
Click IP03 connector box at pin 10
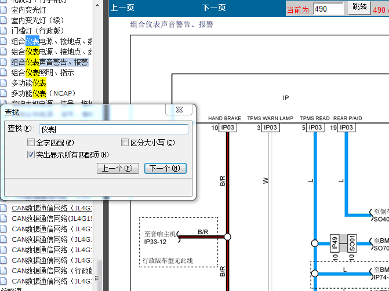[228, 128]
